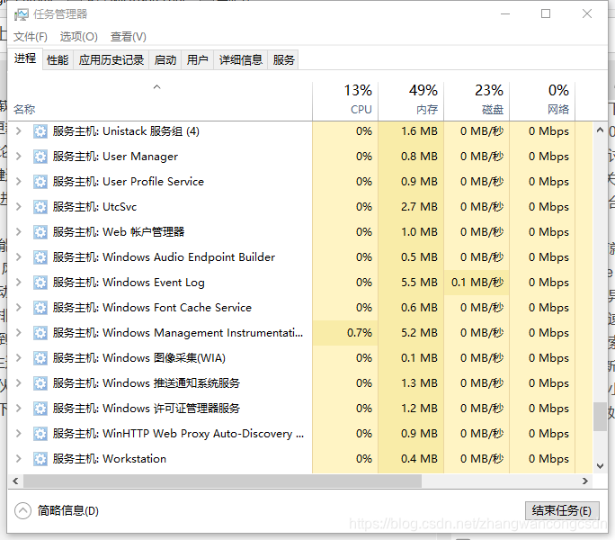Click the gear icon of the Windows Font Cache Service row
This screenshot has height=540, width=615.
click(40, 308)
